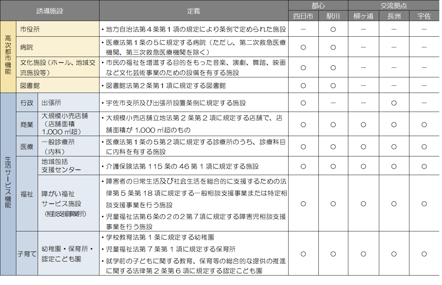442x285 pixels.
Task: Click the circle for 出張所 under 四日市
Action: pos(303,102)
